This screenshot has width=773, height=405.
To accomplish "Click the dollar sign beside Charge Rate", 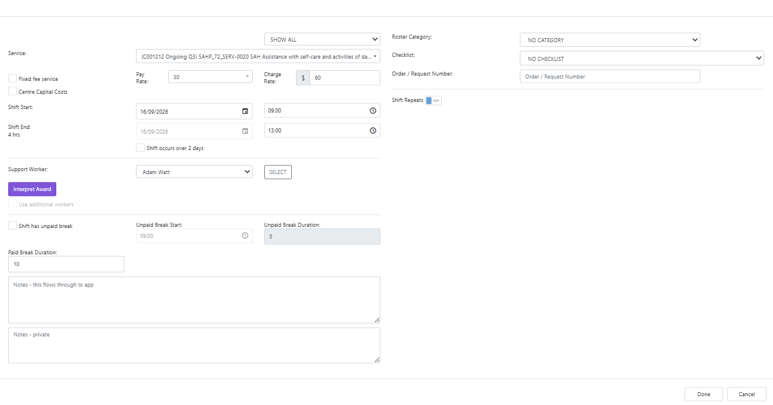I will [303, 77].
